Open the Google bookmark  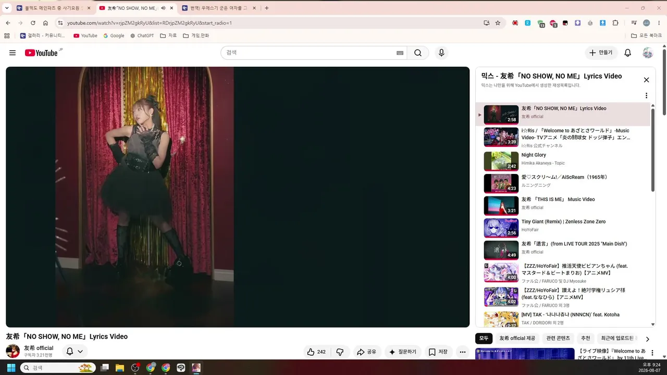point(114,35)
